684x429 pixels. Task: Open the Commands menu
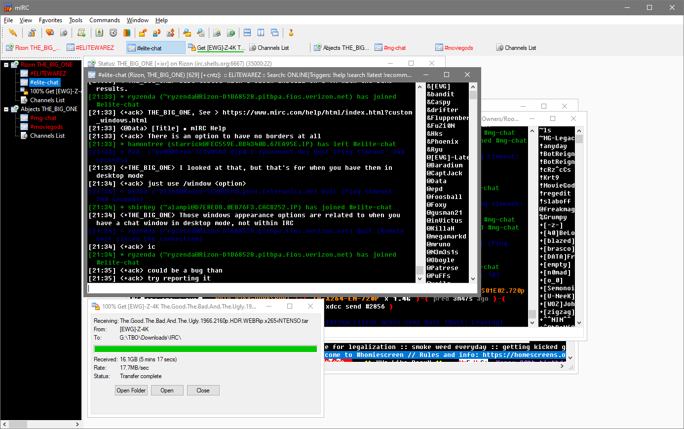click(x=105, y=20)
